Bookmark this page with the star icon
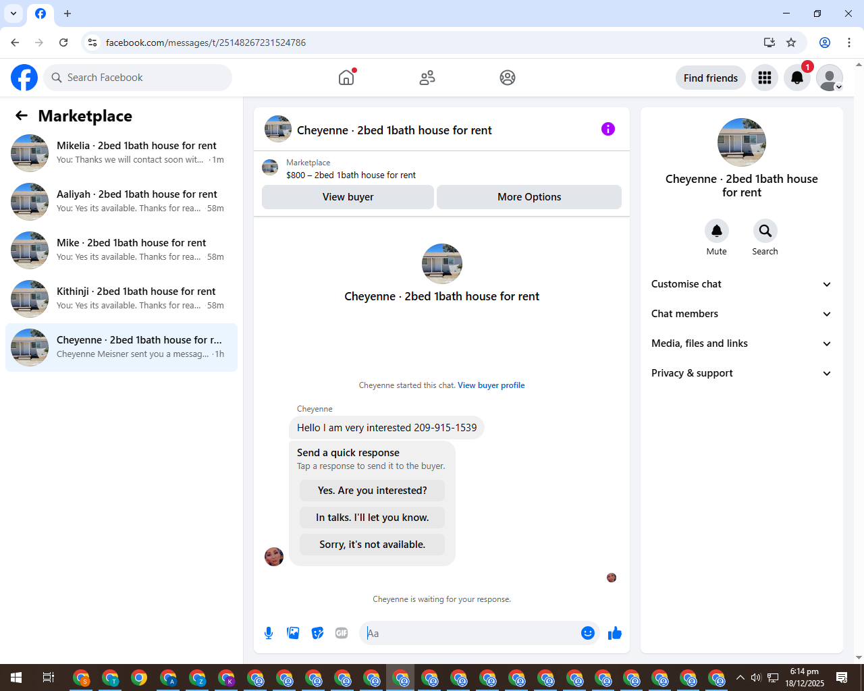Image resolution: width=864 pixels, height=691 pixels. point(791,43)
